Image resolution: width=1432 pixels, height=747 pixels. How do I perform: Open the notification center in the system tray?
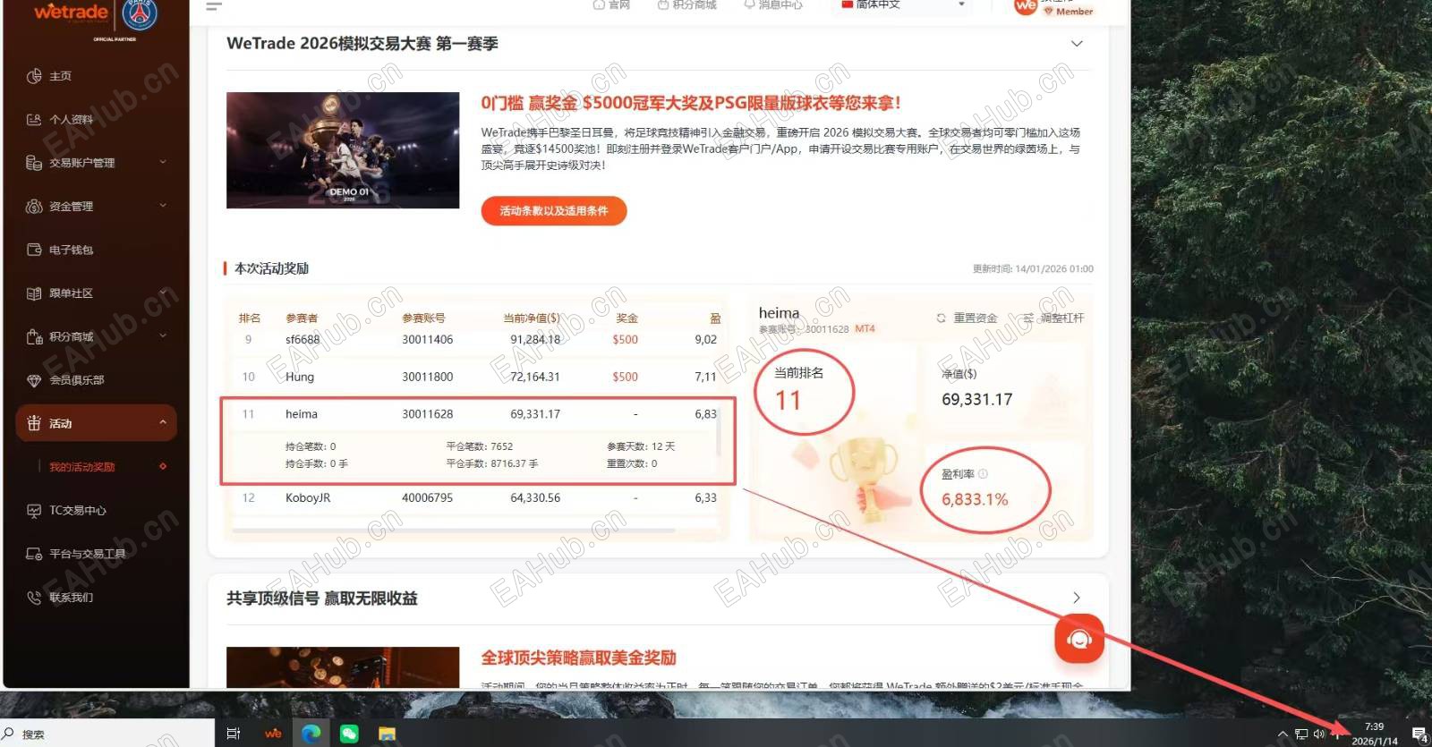click(x=1419, y=734)
